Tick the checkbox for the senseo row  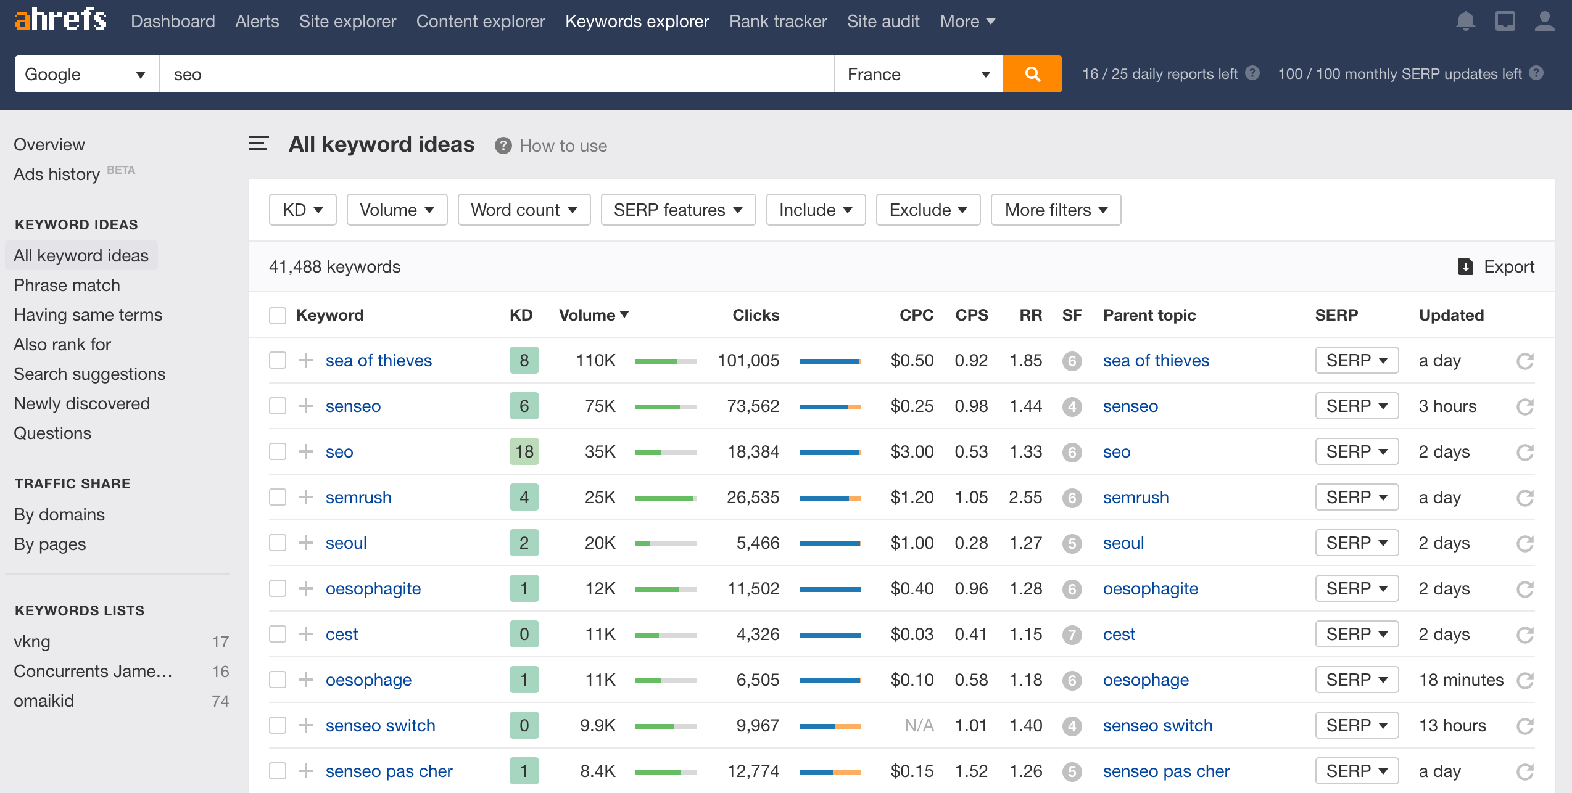pyautogui.click(x=278, y=406)
